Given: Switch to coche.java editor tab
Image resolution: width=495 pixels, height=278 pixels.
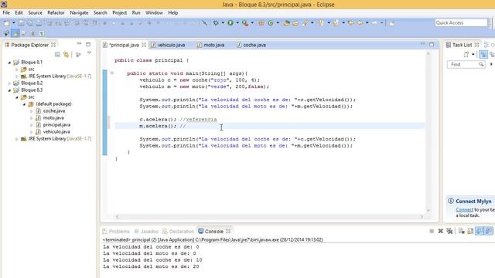Looking at the screenshot, I should pos(251,45).
